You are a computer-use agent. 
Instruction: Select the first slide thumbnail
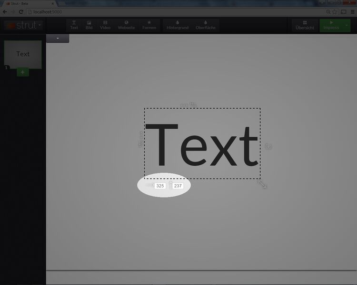pyautogui.click(x=23, y=54)
